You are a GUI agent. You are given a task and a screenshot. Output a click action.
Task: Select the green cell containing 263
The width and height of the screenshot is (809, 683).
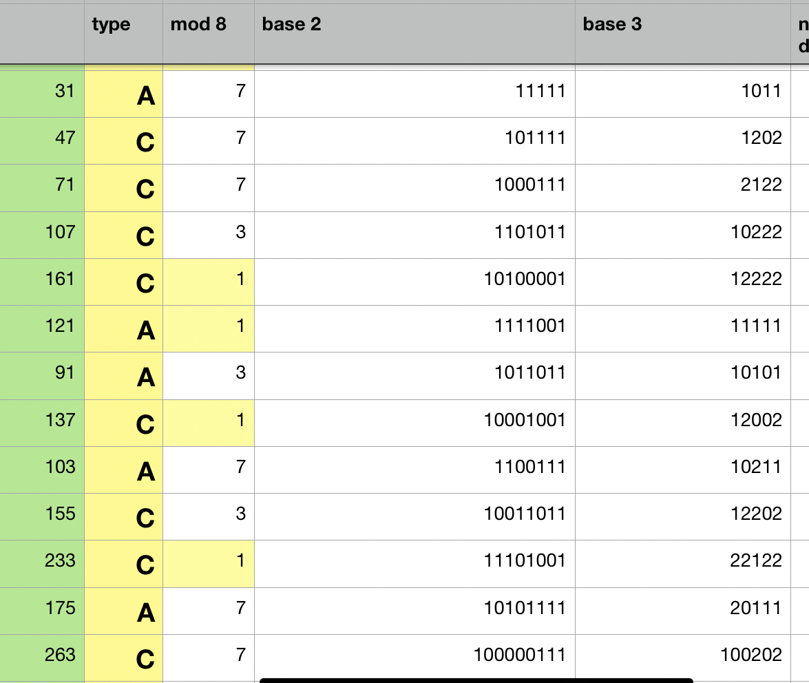pos(42,655)
